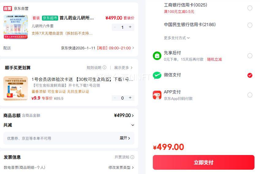This screenshot has width=260, height=174.
Task: Decrease quantity of 儿研所六件套 with minus
Action: coord(115,27)
